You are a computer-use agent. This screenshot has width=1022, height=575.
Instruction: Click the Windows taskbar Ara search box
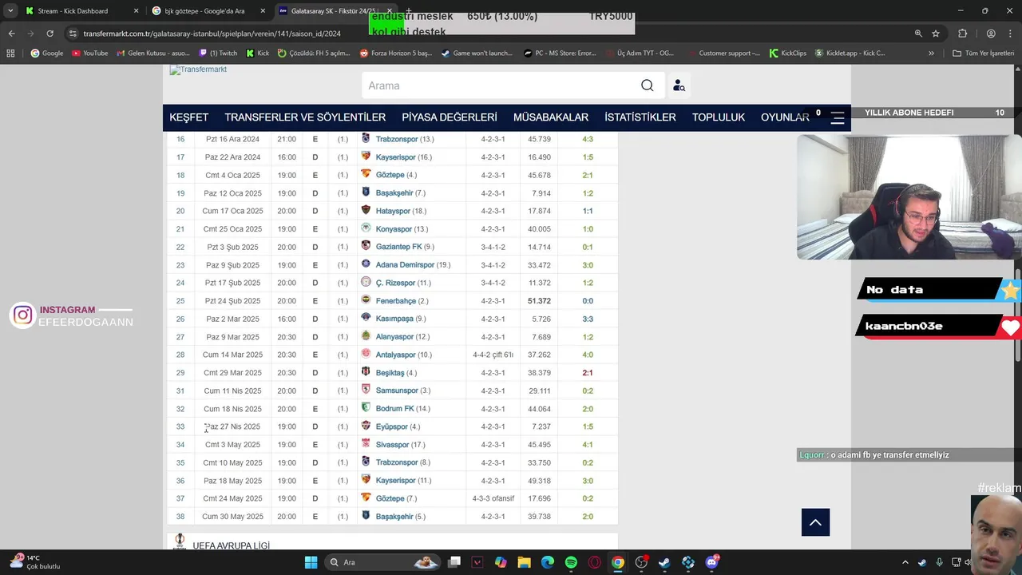tap(382, 562)
